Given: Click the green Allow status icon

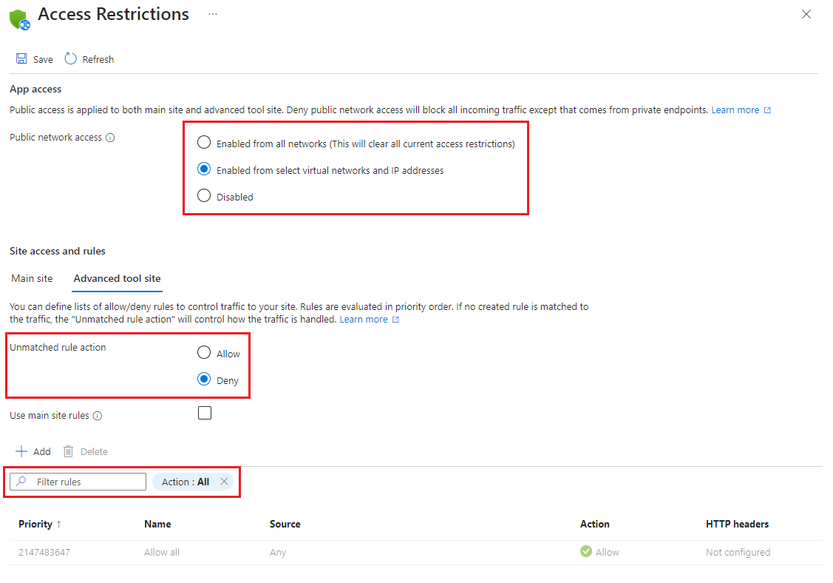Looking at the screenshot, I should pos(586,551).
